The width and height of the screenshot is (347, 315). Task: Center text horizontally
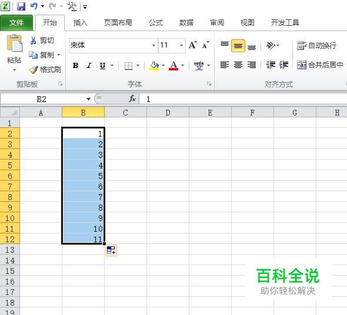[x=238, y=65]
